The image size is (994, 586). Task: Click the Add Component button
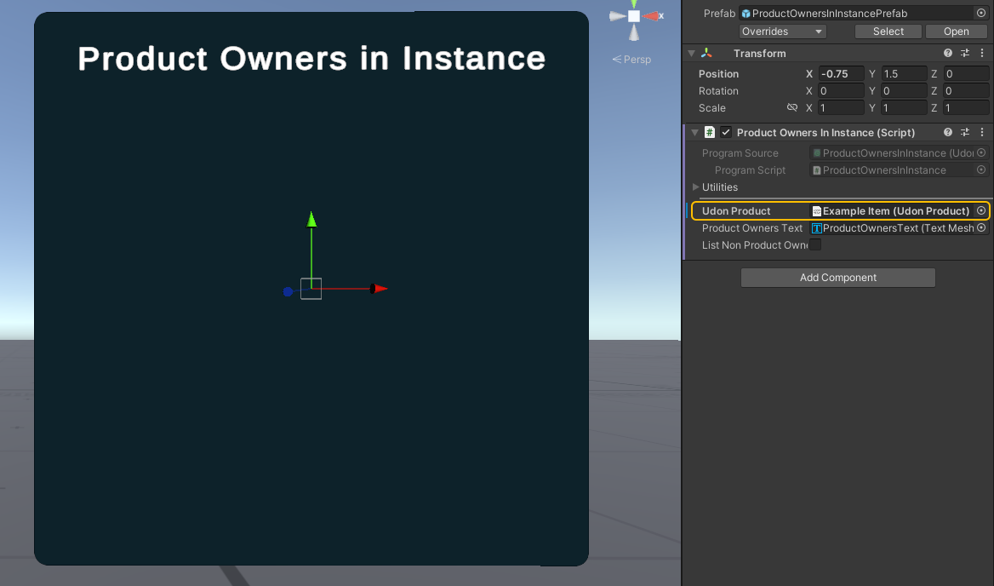click(838, 277)
